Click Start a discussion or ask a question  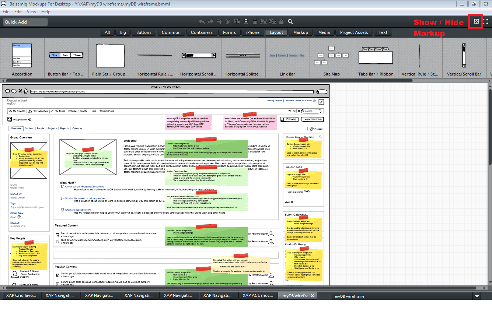[85, 198]
